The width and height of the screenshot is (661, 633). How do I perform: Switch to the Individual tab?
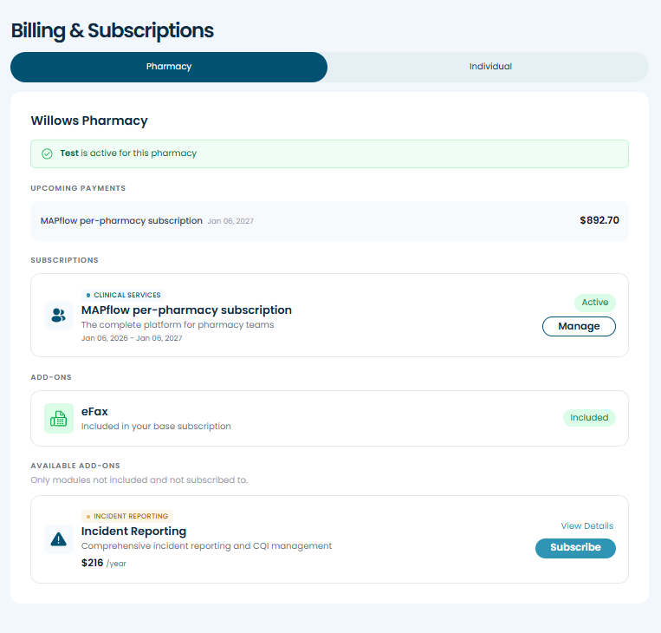coord(490,67)
